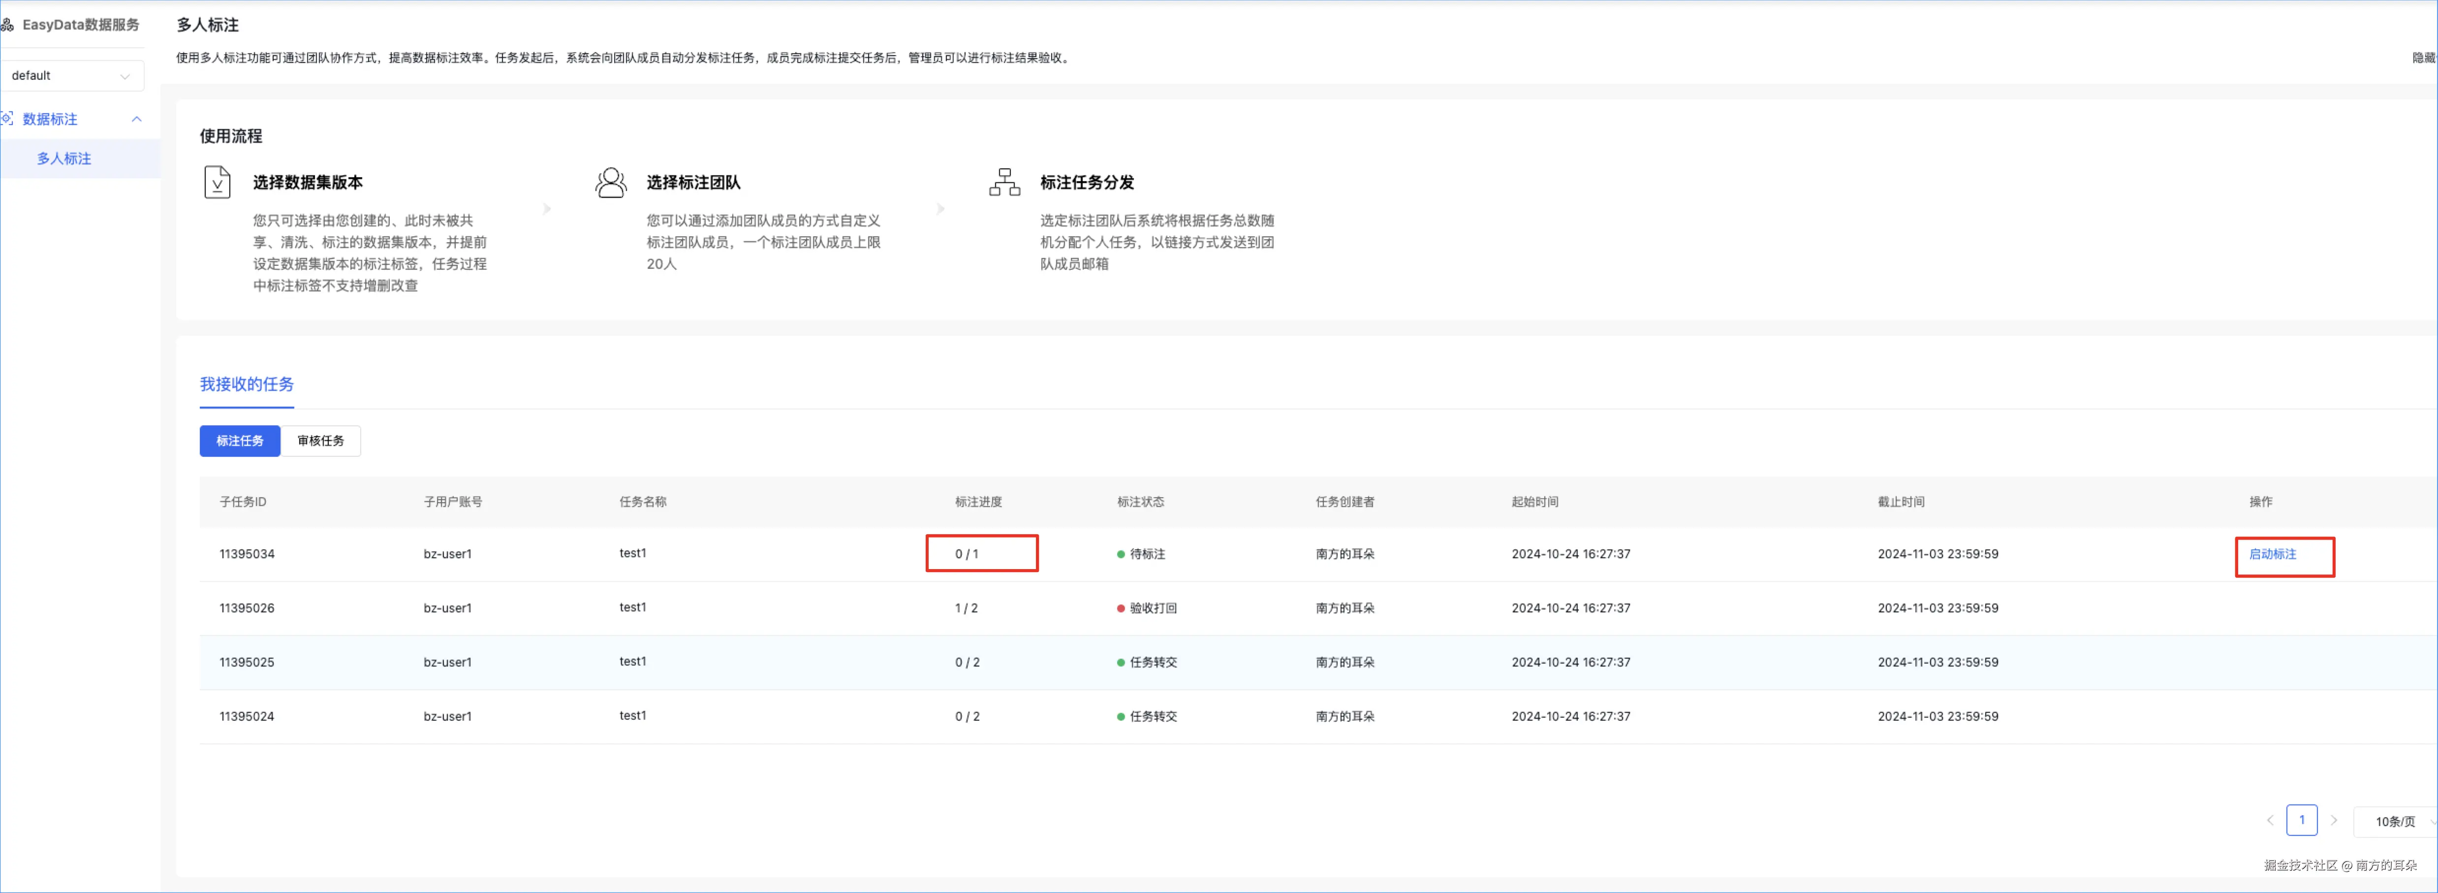Go to next page arrow
The width and height of the screenshot is (2438, 893).
coord(2334,820)
